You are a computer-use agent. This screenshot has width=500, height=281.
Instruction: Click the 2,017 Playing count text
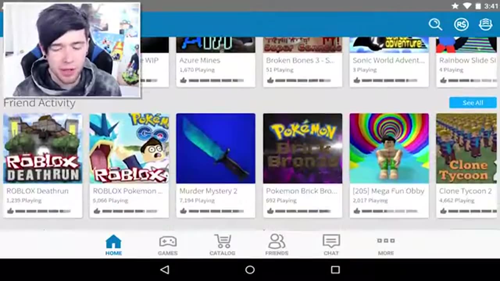tap(370, 201)
